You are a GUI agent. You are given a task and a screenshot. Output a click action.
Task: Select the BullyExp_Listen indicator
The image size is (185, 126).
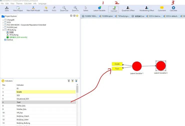39,120
